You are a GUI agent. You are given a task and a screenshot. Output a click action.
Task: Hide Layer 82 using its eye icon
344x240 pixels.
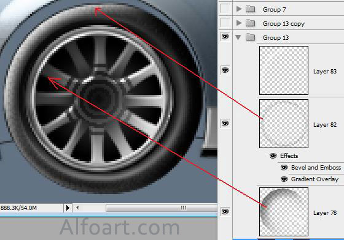tap(225, 124)
